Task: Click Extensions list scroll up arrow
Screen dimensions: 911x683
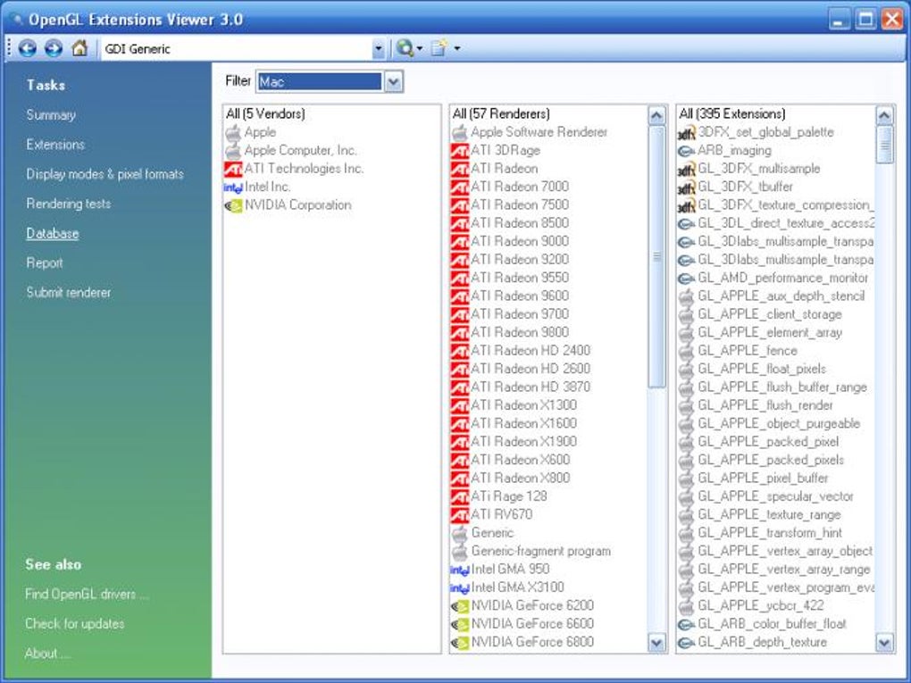Action: pyautogui.click(x=883, y=115)
